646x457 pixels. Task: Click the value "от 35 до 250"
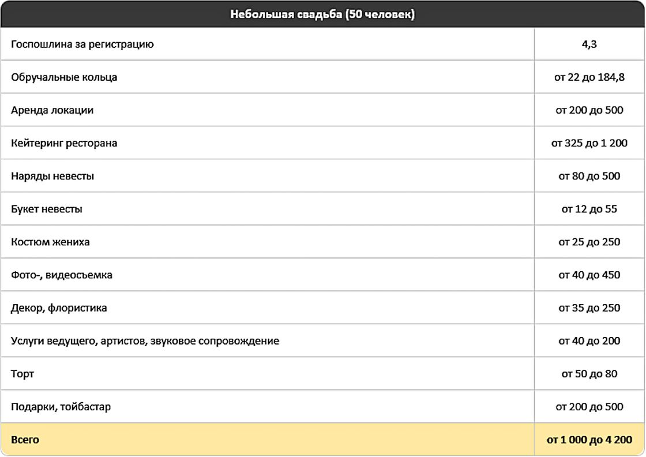(x=589, y=308)
